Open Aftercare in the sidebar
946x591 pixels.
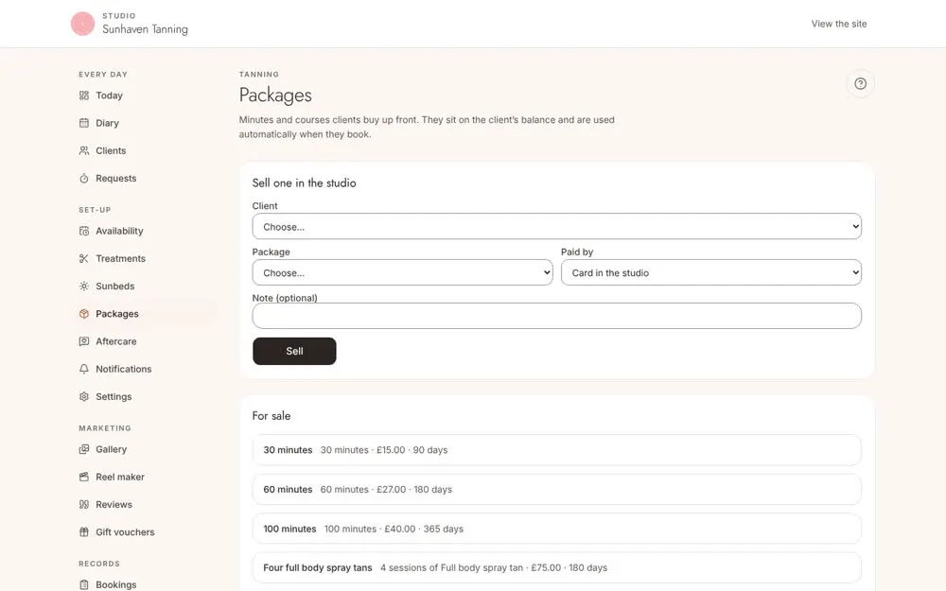point(115,341)
